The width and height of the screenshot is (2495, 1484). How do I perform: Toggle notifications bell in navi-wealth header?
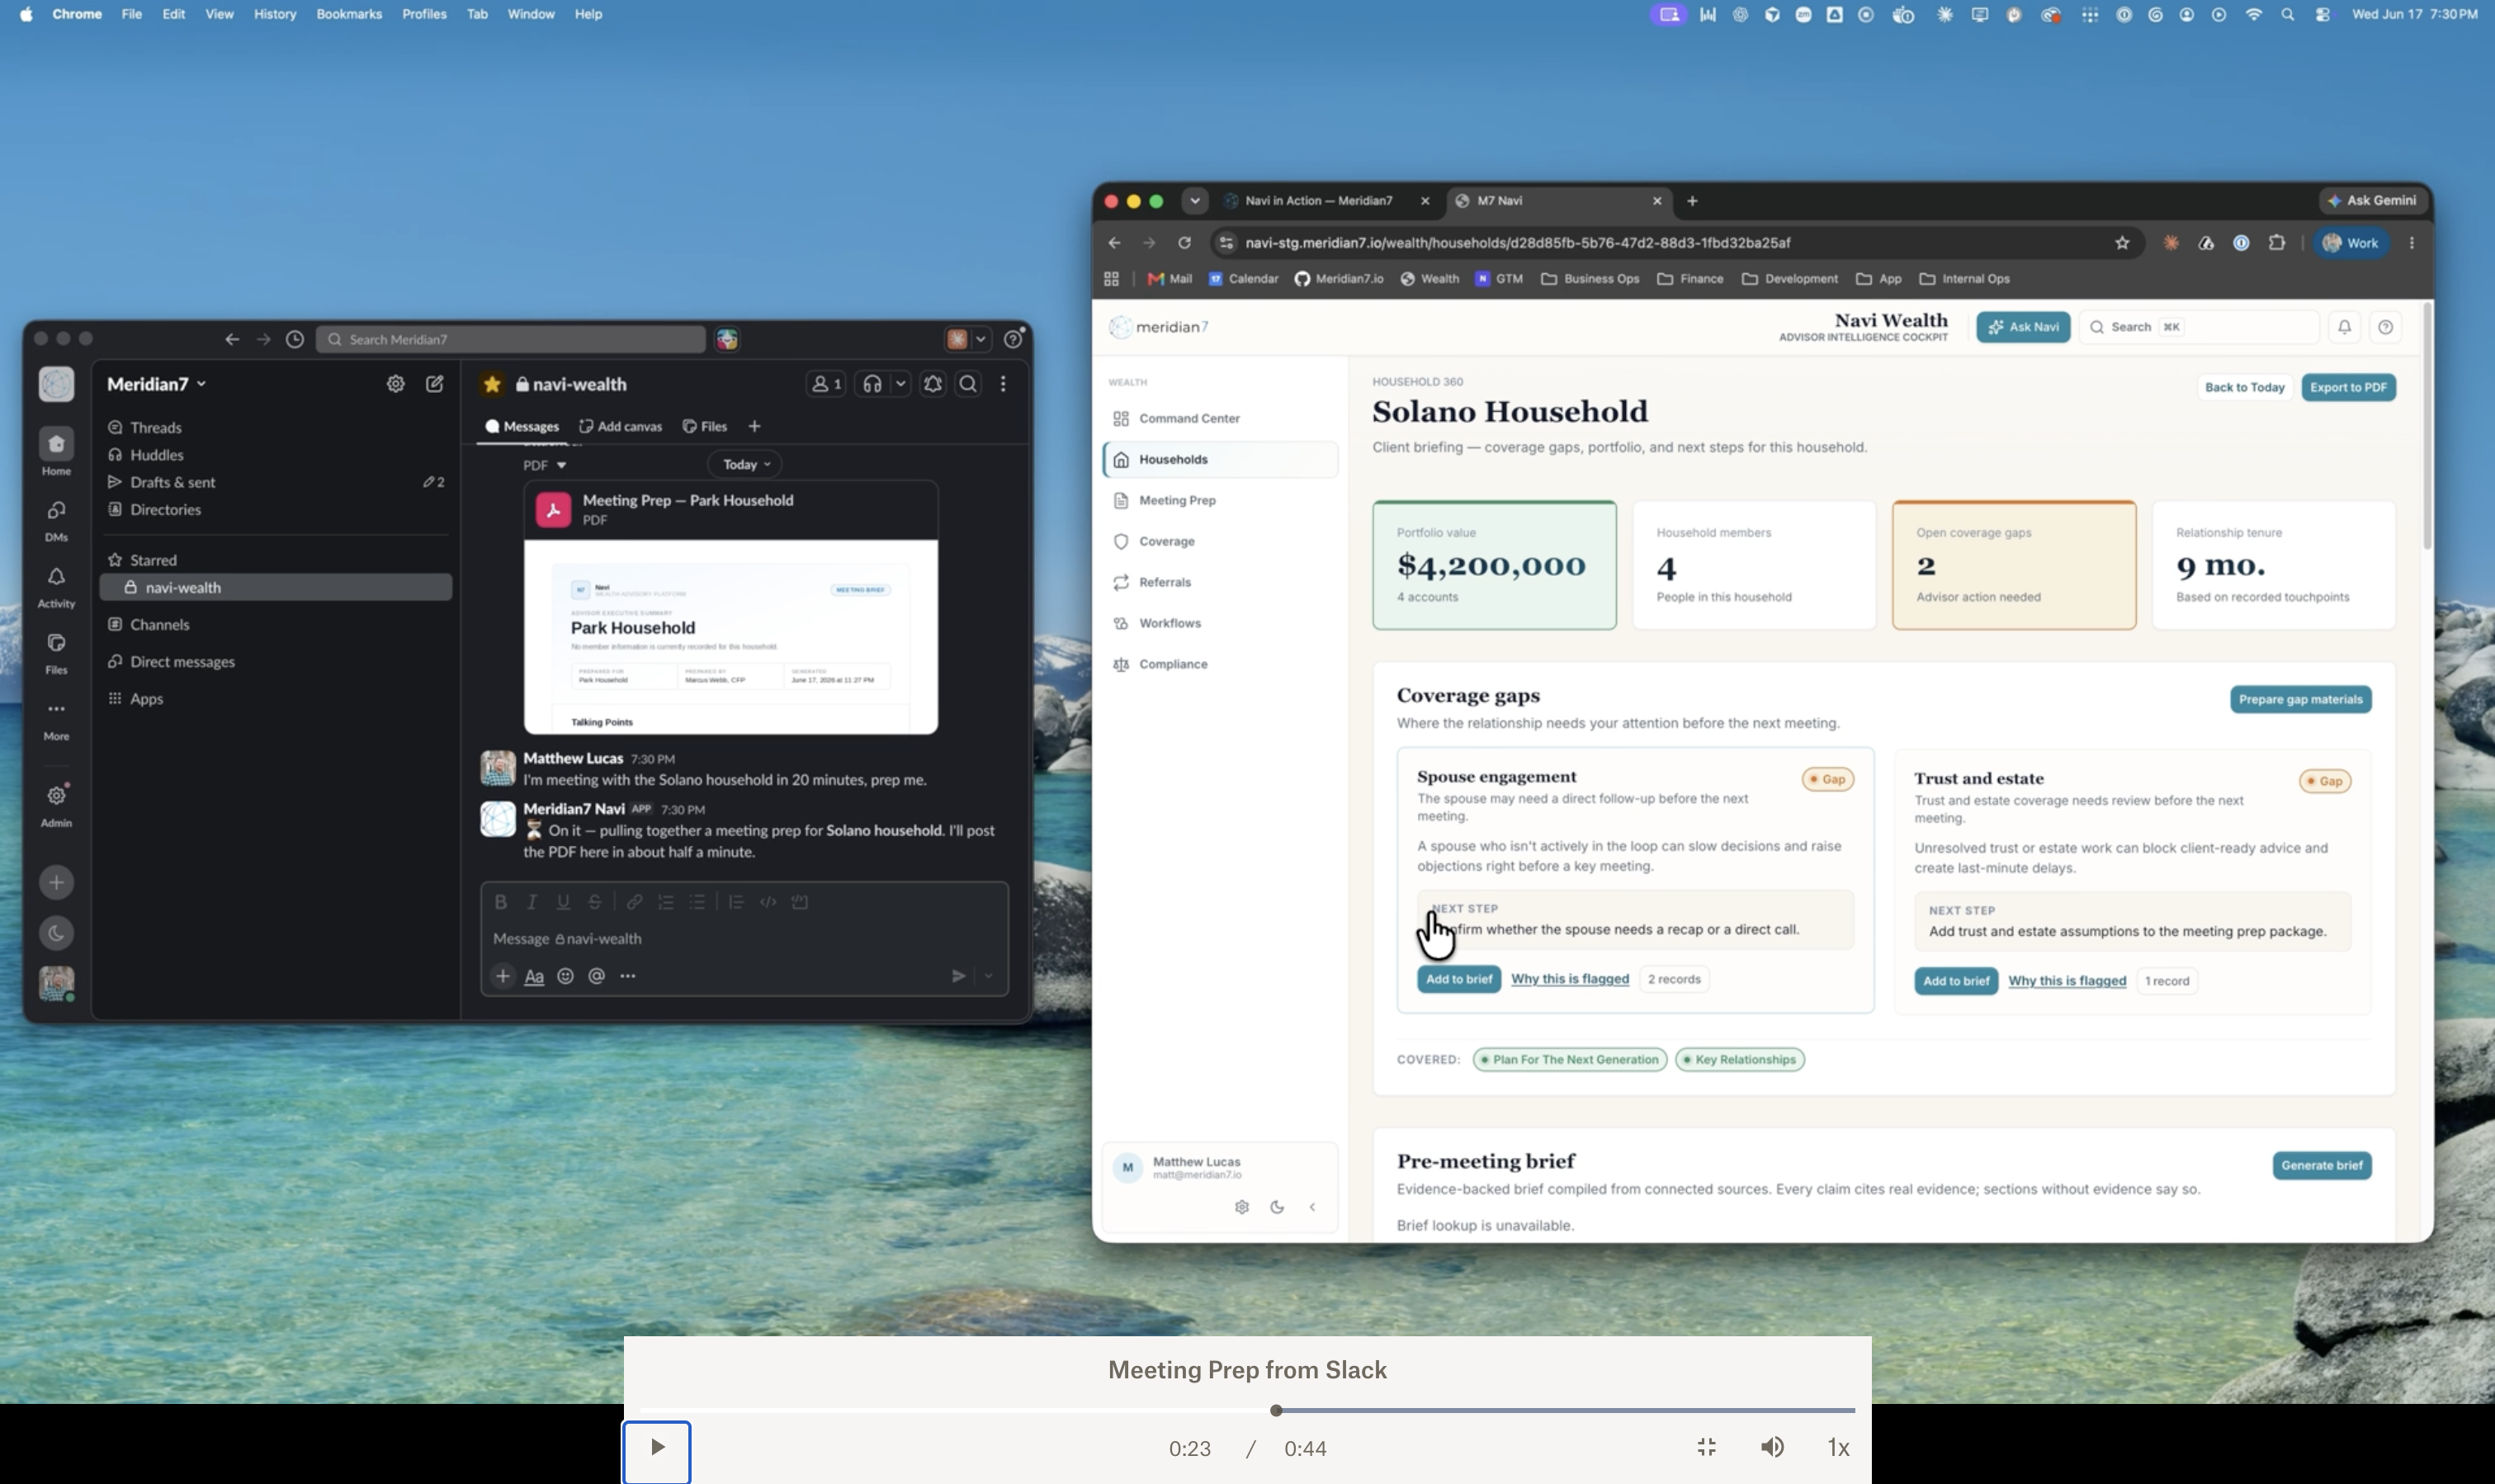point(932,384)
